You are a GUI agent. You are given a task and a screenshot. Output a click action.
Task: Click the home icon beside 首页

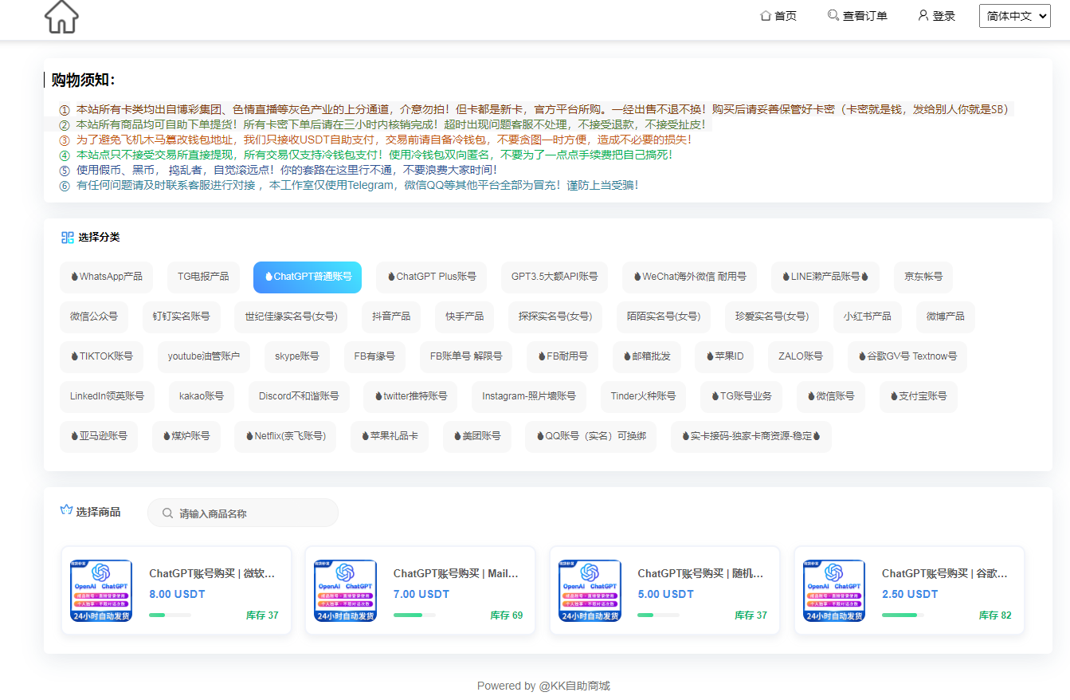766,15
